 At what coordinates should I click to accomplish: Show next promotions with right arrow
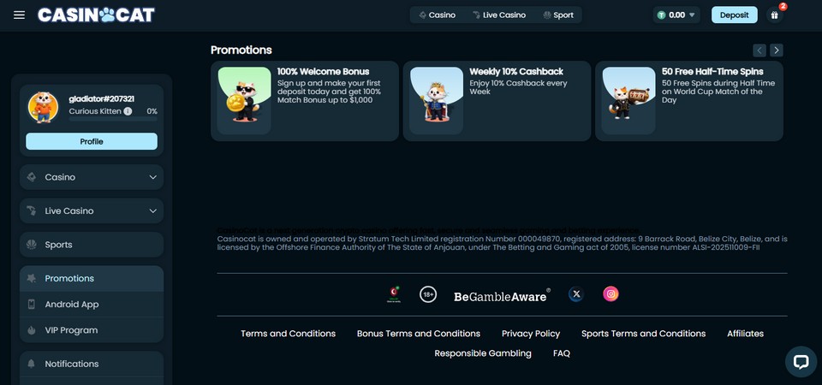pos(777,50)
